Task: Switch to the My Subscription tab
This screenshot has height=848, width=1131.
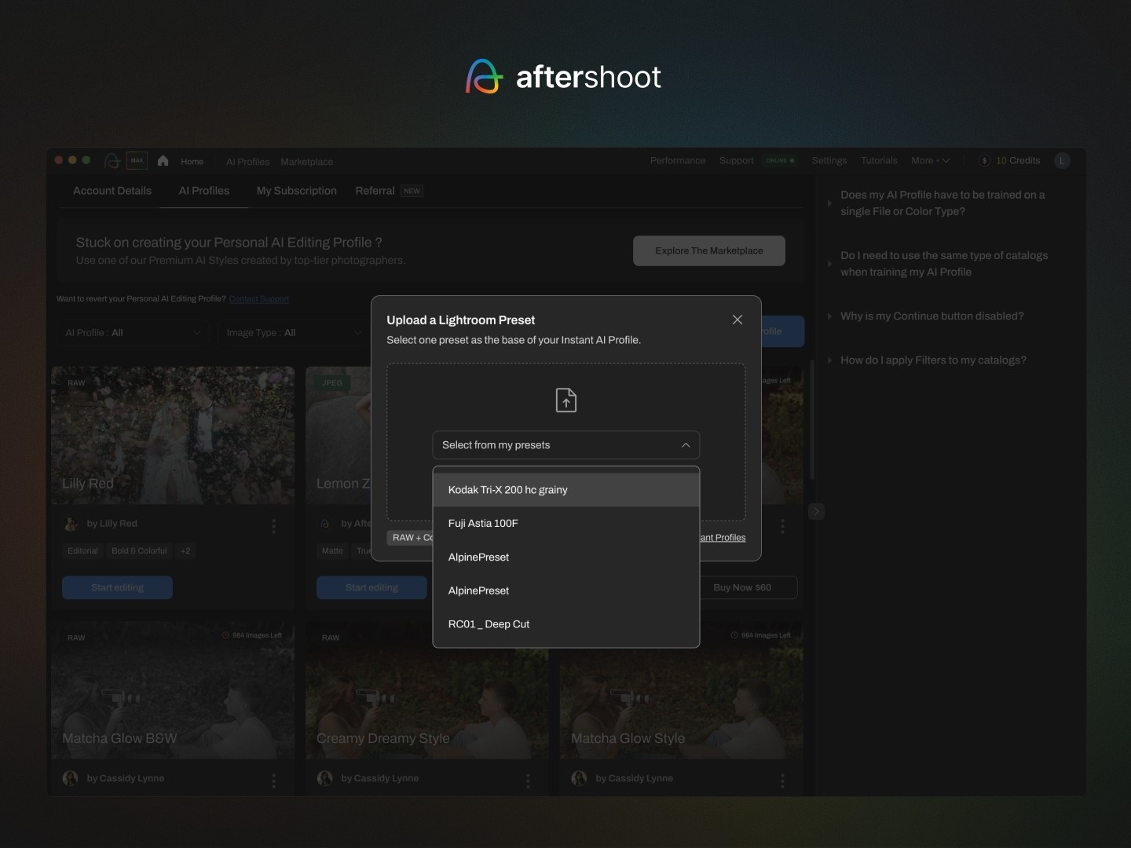Action: pos(296,191)
